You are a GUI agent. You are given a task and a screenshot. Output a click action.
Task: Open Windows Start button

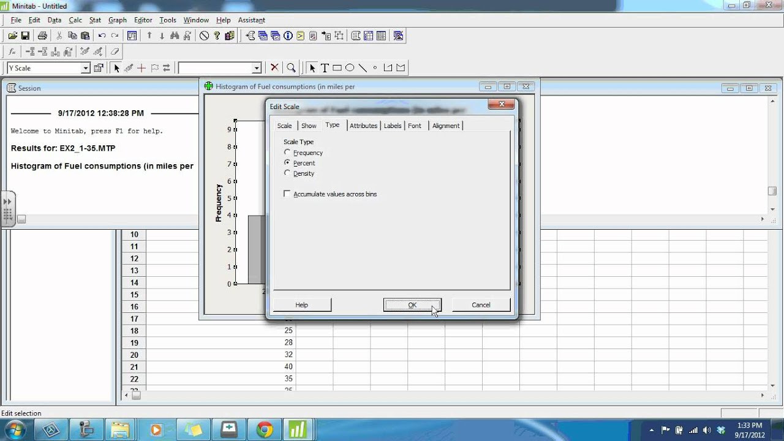pyautogui.click(x=15, y=429)
